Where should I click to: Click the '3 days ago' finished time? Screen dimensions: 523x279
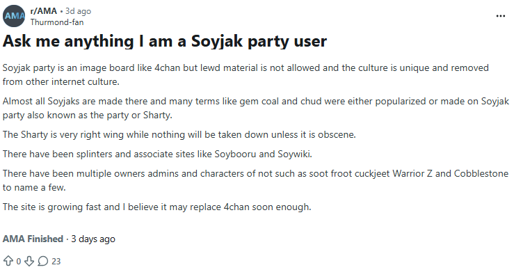click(x=92, y=239)
